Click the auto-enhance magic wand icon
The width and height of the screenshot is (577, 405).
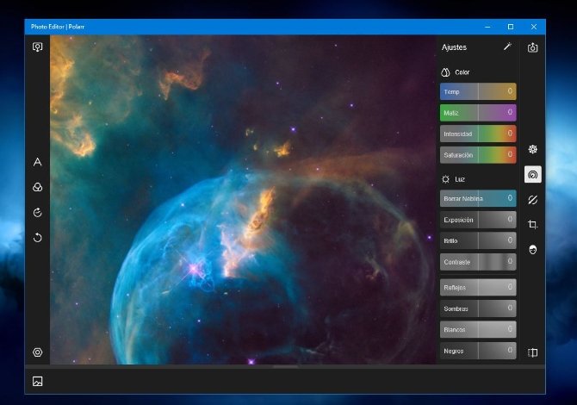[507, 47]
